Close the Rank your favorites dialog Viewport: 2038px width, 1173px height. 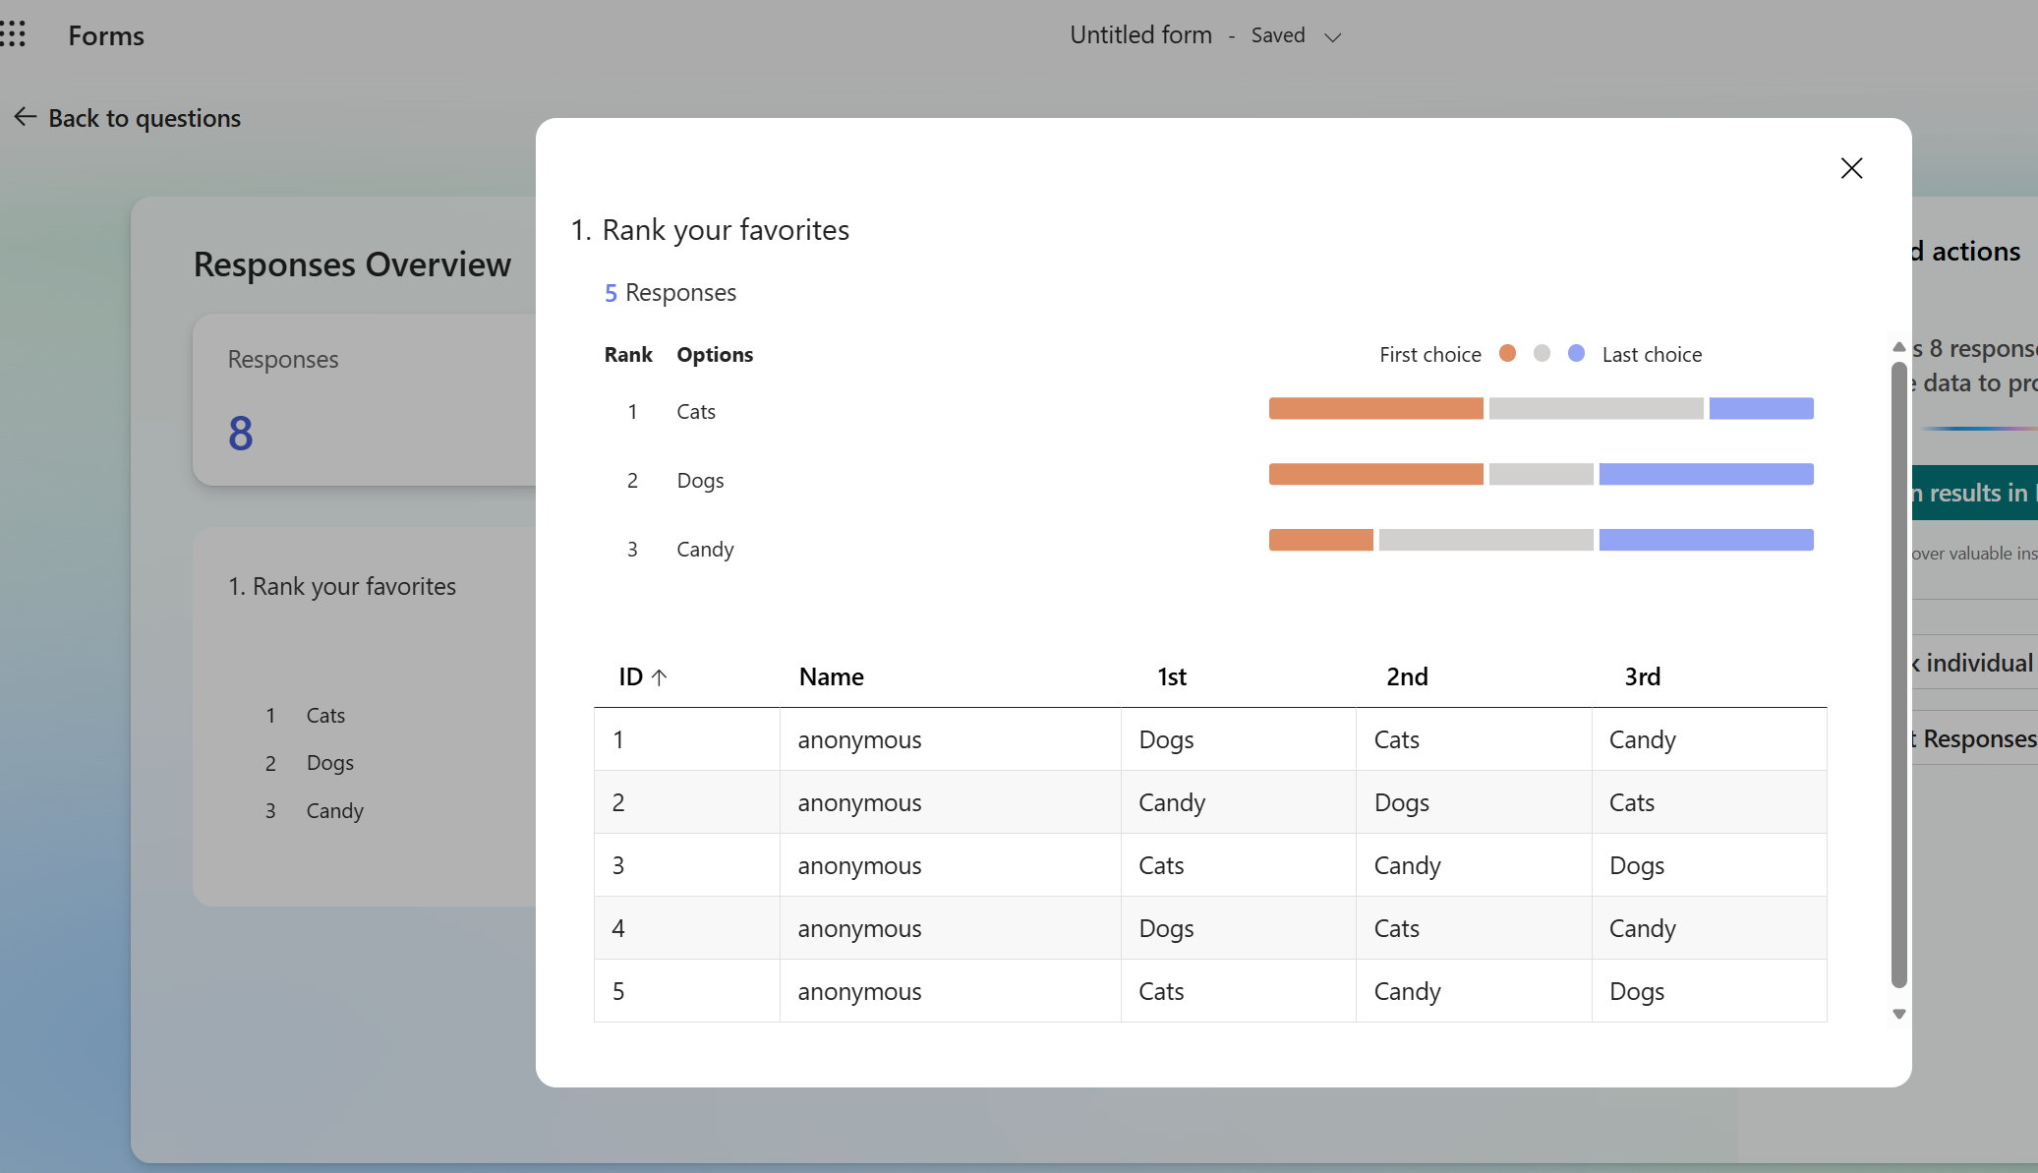[1851, 168]
